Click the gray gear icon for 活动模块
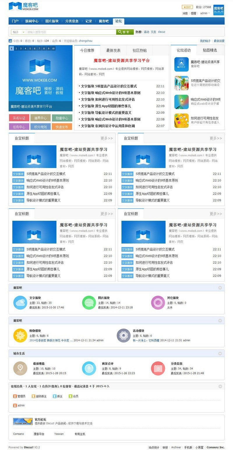Screen dimensions: 233x450 pos(123,335)
